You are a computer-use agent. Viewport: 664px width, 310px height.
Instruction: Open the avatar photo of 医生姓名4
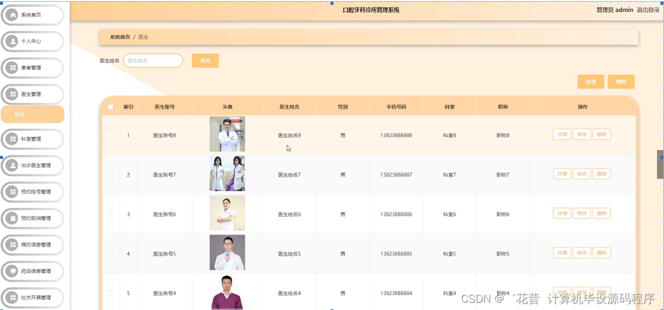[228, 292]
